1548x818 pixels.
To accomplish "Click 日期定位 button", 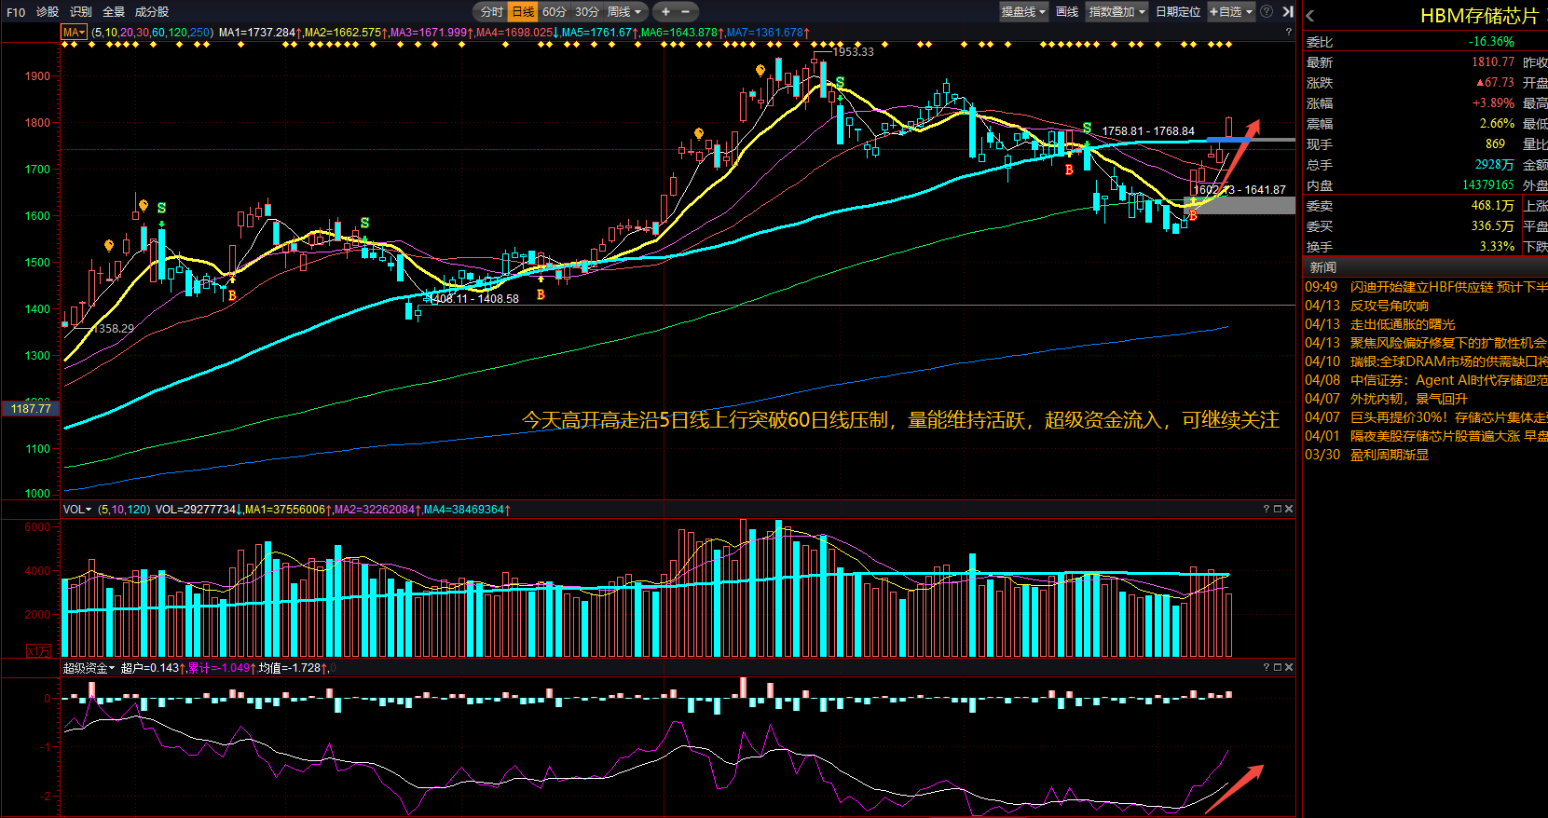I will tap(1178, 12).
